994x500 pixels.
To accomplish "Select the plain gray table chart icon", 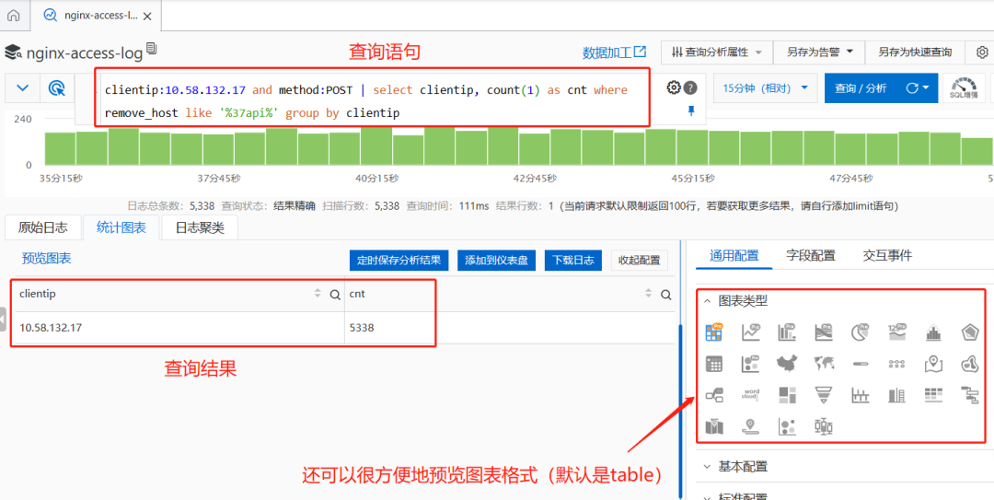I will [714, 364].
